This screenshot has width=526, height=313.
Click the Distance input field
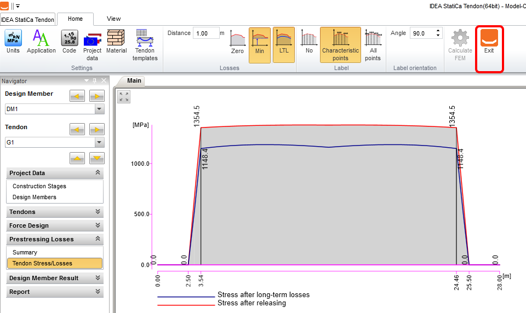tap(205, 33)
